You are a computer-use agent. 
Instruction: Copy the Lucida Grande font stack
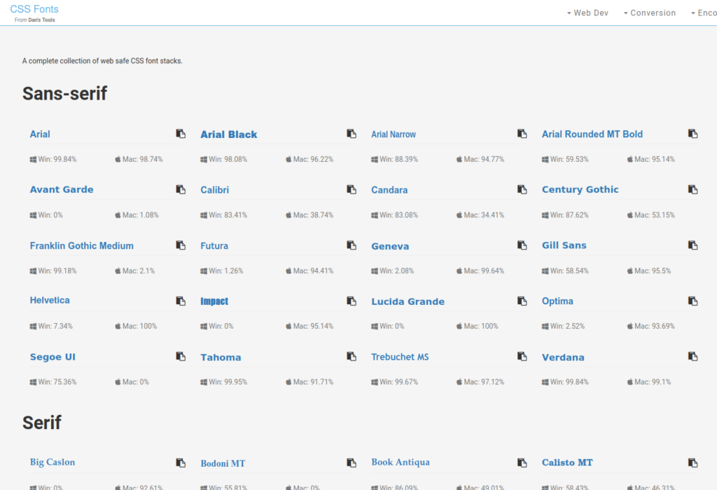(x=522, y=301)
